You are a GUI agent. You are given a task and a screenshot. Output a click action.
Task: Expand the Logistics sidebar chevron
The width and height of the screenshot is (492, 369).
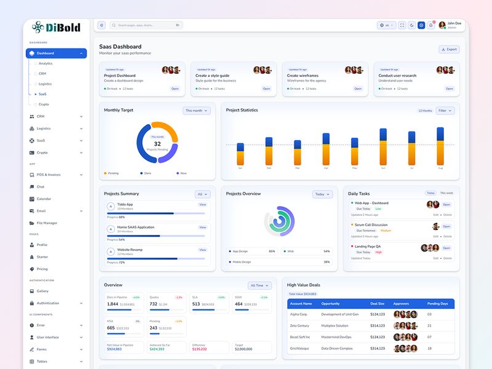(x=81, y=129)
